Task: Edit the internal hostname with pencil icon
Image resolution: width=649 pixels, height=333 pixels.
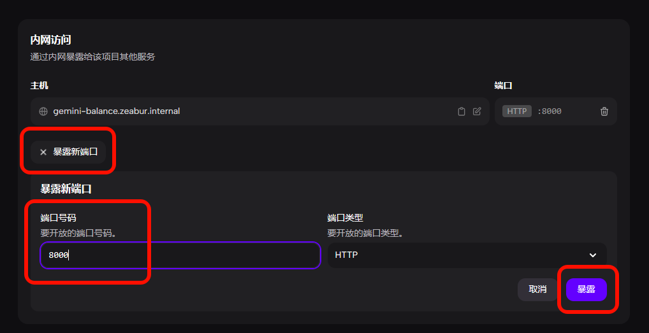Action: click(x=477, y=111)
